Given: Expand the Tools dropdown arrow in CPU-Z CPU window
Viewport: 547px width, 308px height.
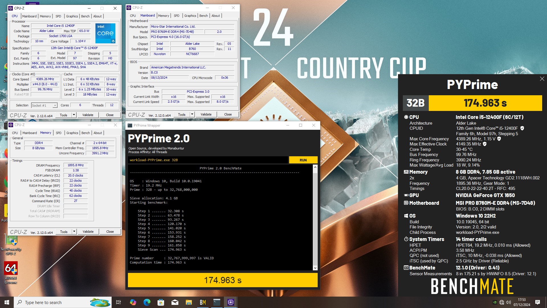Looking at the screenshot, I should coord(74,115).
